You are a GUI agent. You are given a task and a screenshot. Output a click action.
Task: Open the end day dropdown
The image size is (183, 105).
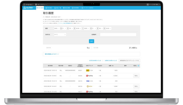101,29
